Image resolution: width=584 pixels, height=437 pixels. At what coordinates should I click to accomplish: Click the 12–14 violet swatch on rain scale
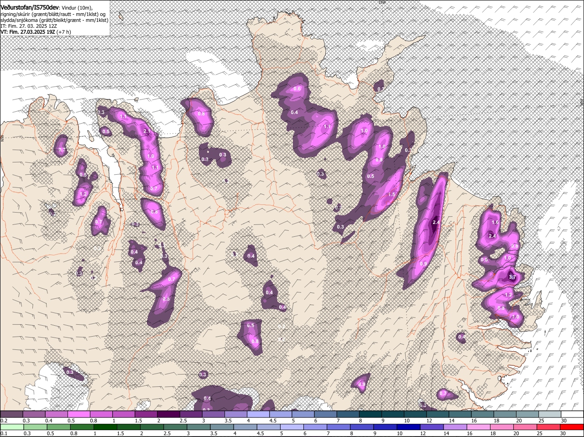[432, 427]
